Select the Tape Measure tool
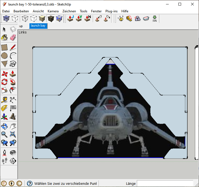The width and height of the screenshot is (199, 187). (4, 100)
